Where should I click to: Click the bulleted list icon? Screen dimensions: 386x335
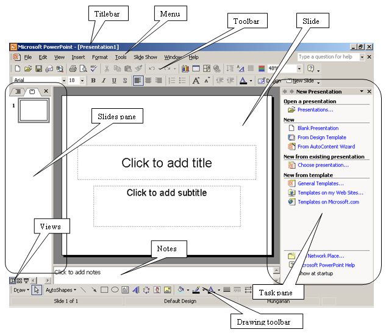pyautogui.click(x=182, y=81)
